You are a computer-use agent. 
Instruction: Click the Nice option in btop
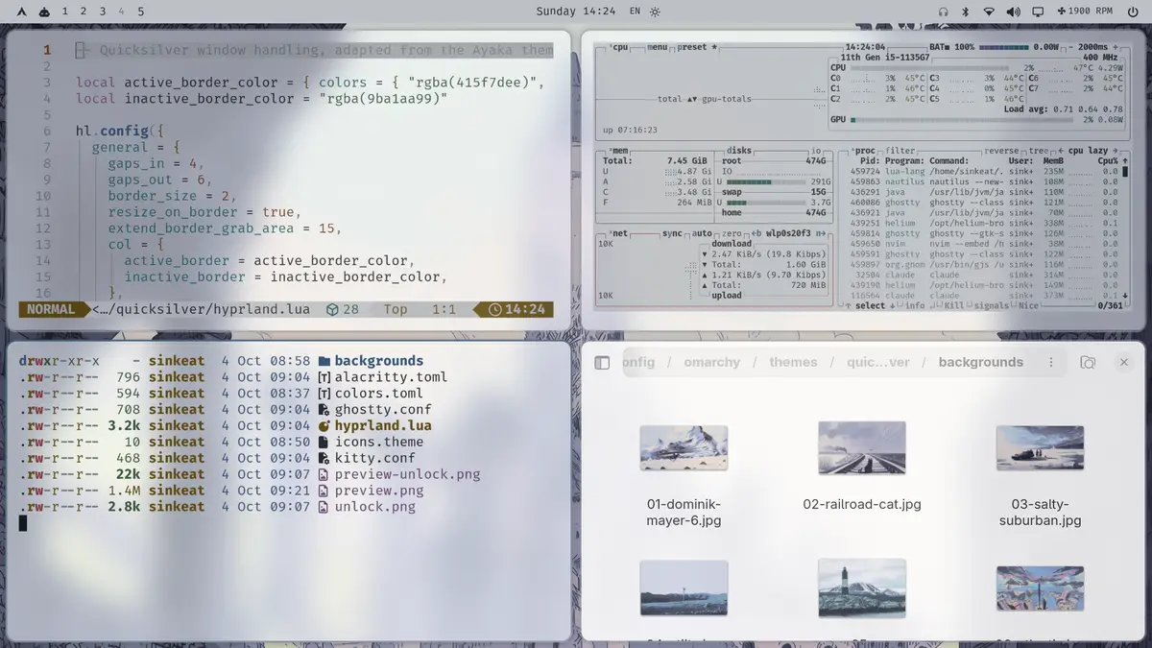(1028, 306)
